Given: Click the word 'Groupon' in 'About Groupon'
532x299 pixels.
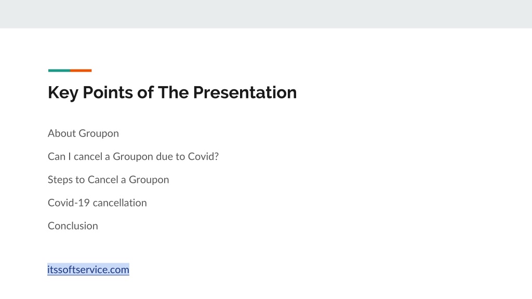Looking at the screenshot, I should pos(99,133).
